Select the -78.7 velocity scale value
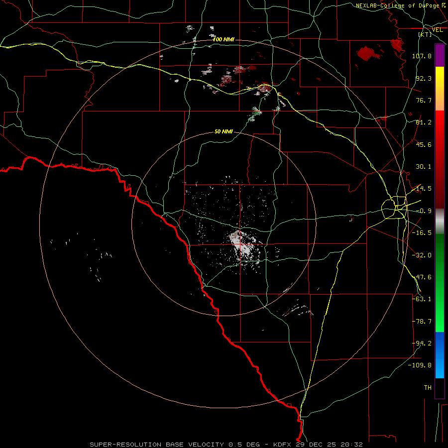 click(422, 322)
